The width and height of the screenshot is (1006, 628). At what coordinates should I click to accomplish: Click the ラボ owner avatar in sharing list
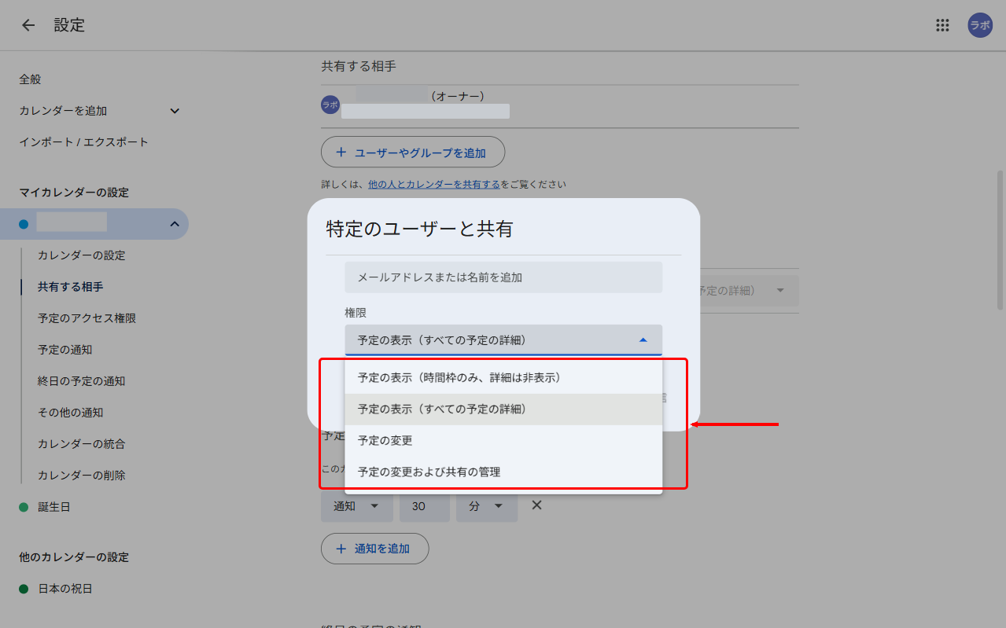(330, 105)
